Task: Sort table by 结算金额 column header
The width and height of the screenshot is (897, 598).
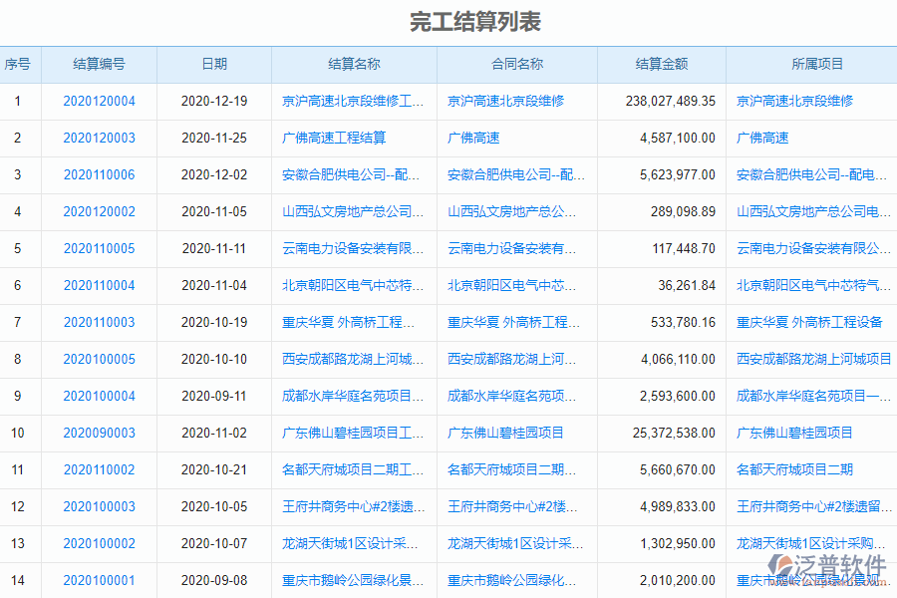Action: tap(660, 64)
